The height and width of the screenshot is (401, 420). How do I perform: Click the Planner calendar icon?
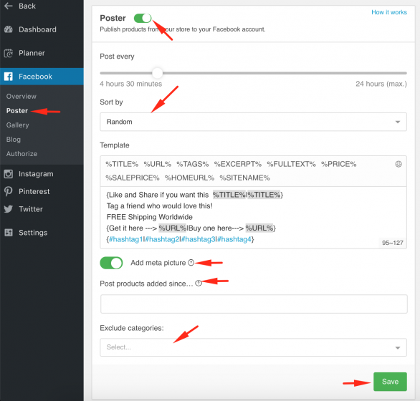pos(9,53)
